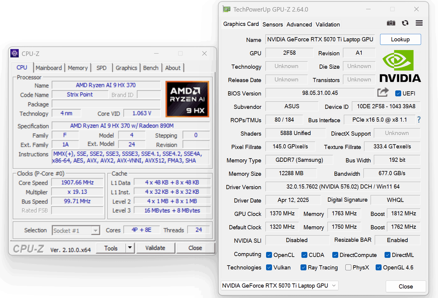Toggle the Ray Tracing checkbox
438x298 pixels.
(x=303, y=267)
